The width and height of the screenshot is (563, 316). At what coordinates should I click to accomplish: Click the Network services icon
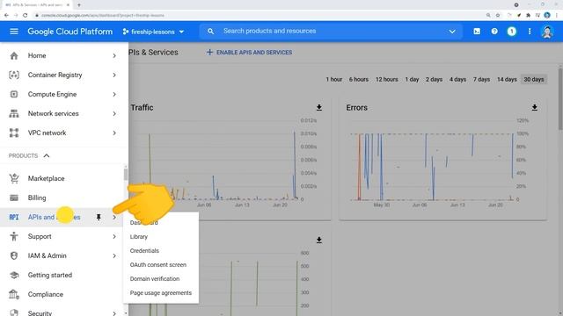coord(14,113)
